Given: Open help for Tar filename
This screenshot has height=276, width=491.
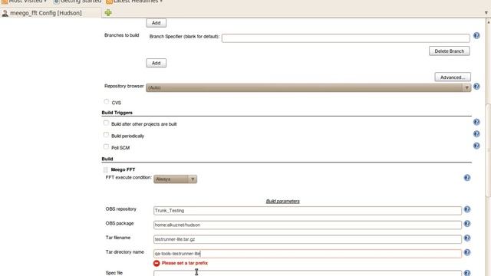Looking at the screenshot, I should click(467, 238).
